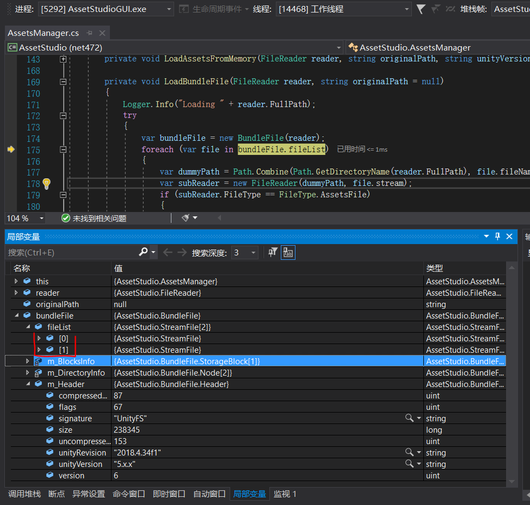Collapse the try block at line 172
530x505 pixels.
(63, 116)
